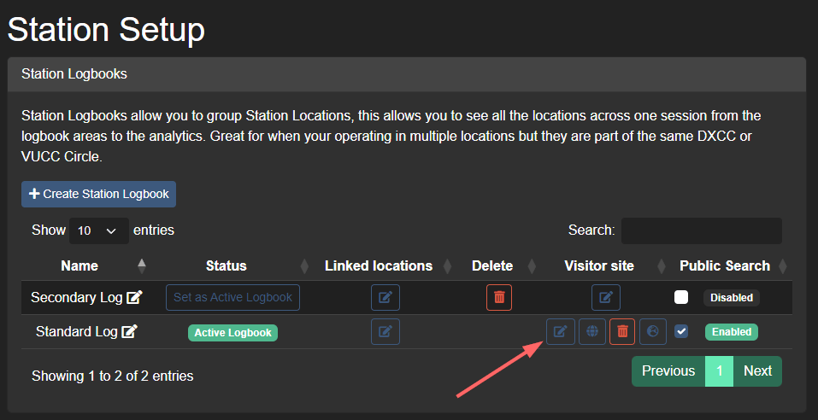Sort table by Linked locations column
This screenshot has width=818, height=420.
point(379,265)
